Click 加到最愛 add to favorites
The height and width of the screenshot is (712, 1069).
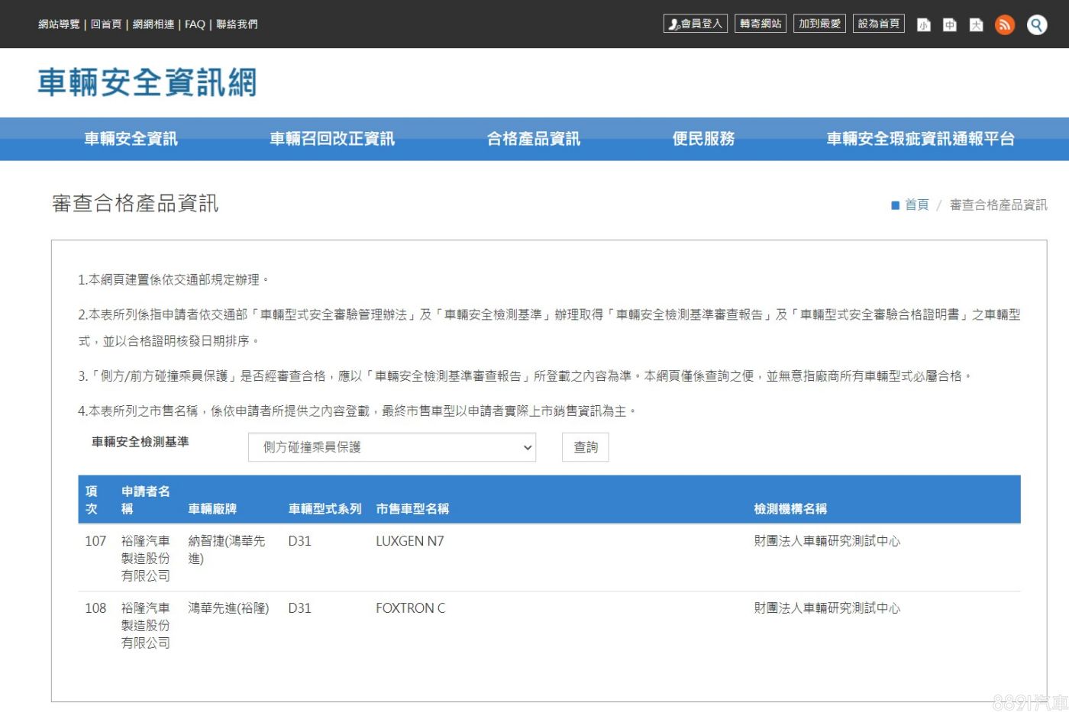click(819, 24)
